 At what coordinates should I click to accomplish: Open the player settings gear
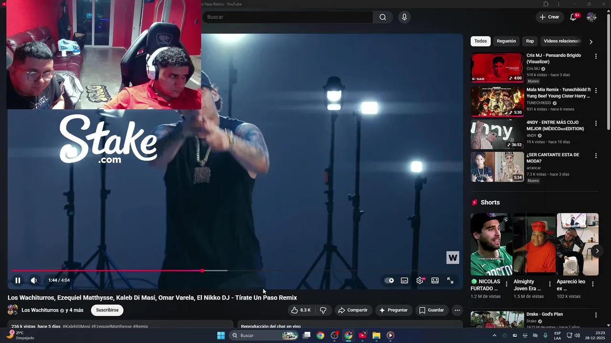[420, 281]
